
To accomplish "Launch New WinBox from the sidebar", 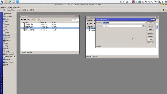I will tap(9, 62).
